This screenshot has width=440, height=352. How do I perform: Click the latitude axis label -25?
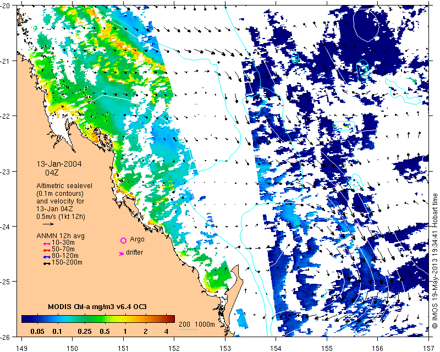pos(5,282)
